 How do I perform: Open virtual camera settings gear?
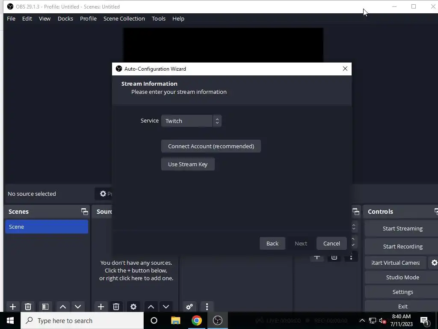tap(434, 263)
